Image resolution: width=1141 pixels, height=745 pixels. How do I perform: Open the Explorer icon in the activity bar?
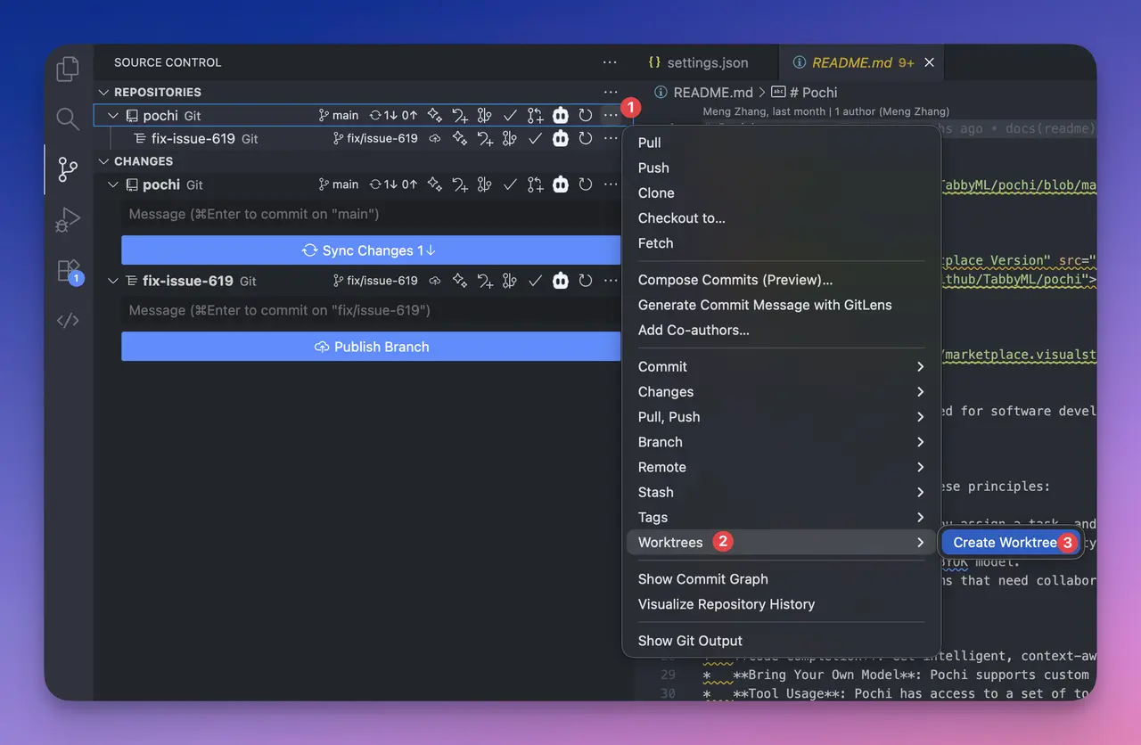[69, 68]
